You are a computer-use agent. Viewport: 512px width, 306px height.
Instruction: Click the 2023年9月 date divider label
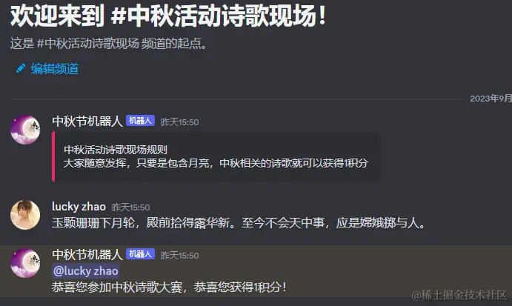(491, 99)
